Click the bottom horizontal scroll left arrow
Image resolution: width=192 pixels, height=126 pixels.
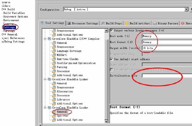click(40, 125)
